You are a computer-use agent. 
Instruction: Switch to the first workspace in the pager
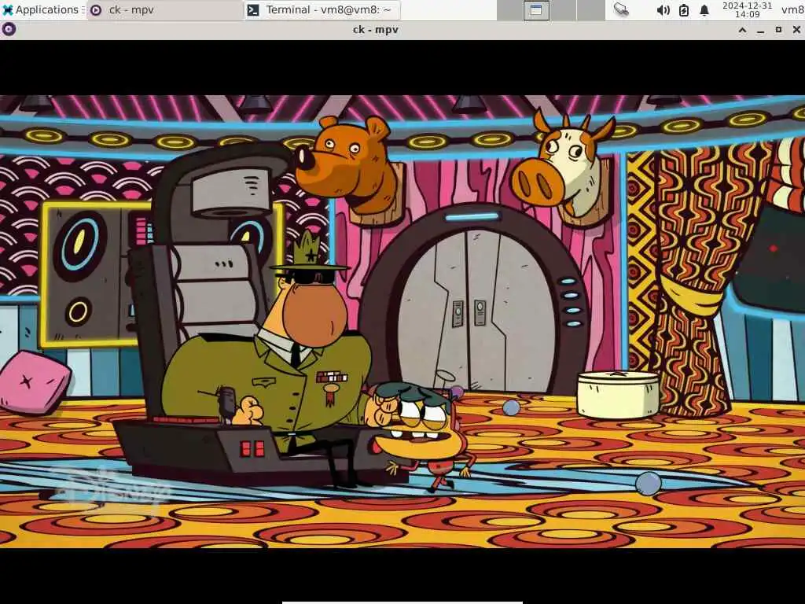(509, 9)
